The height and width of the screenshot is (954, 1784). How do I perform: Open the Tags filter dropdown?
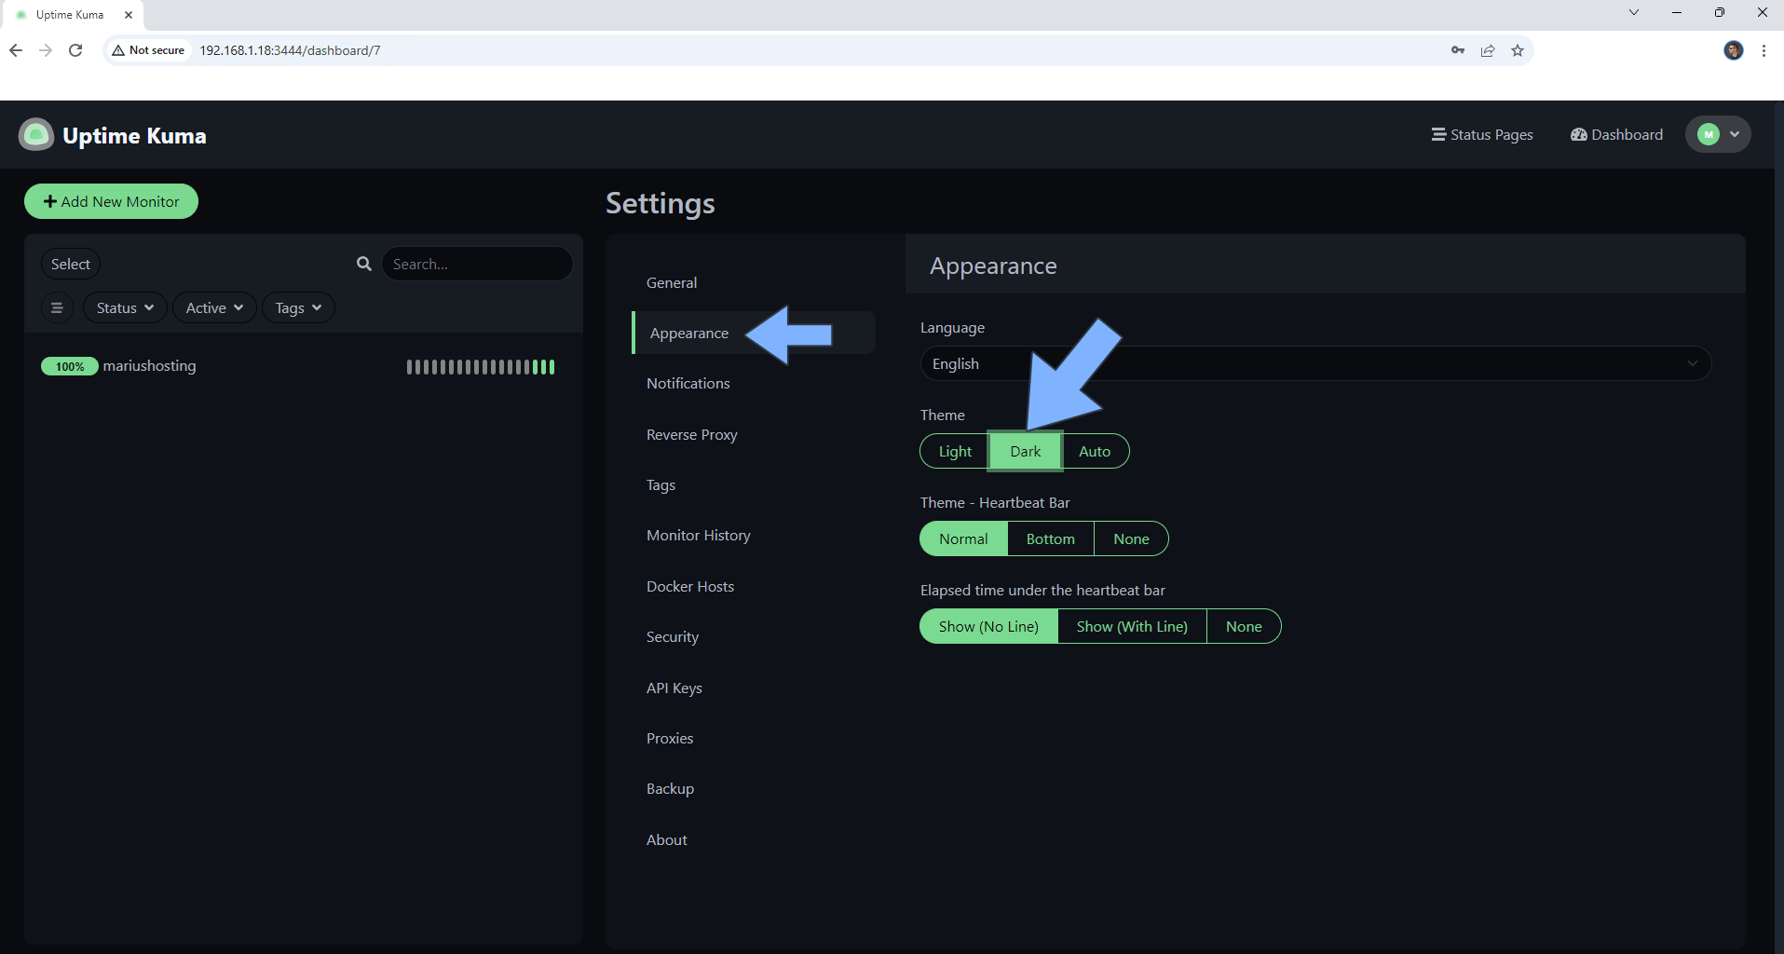click(x=297, y=307)
